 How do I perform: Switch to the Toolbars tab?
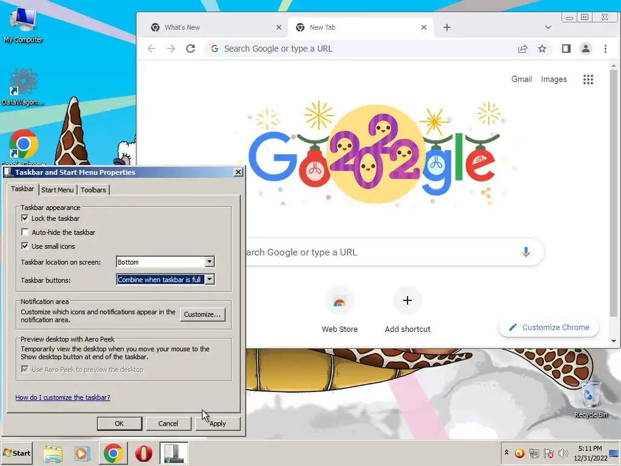(93, 190)
